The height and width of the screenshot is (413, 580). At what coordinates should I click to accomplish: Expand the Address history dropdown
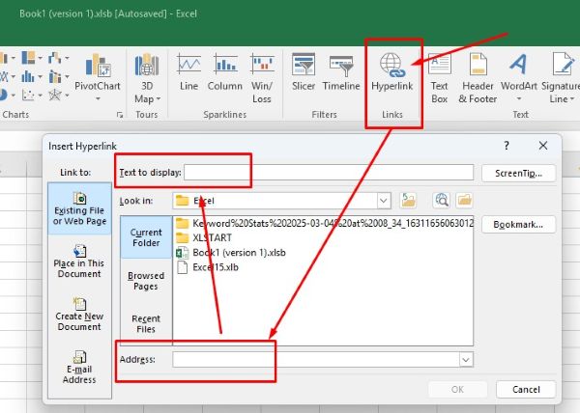[466, 359]
